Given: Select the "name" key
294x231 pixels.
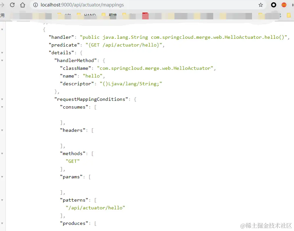Looking at the screenshot, I should coord(68,76).
